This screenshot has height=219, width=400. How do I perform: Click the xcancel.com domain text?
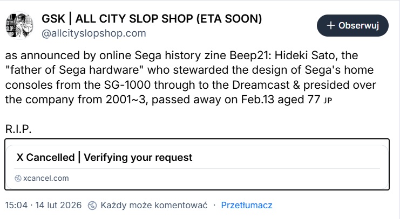[46, 178]
